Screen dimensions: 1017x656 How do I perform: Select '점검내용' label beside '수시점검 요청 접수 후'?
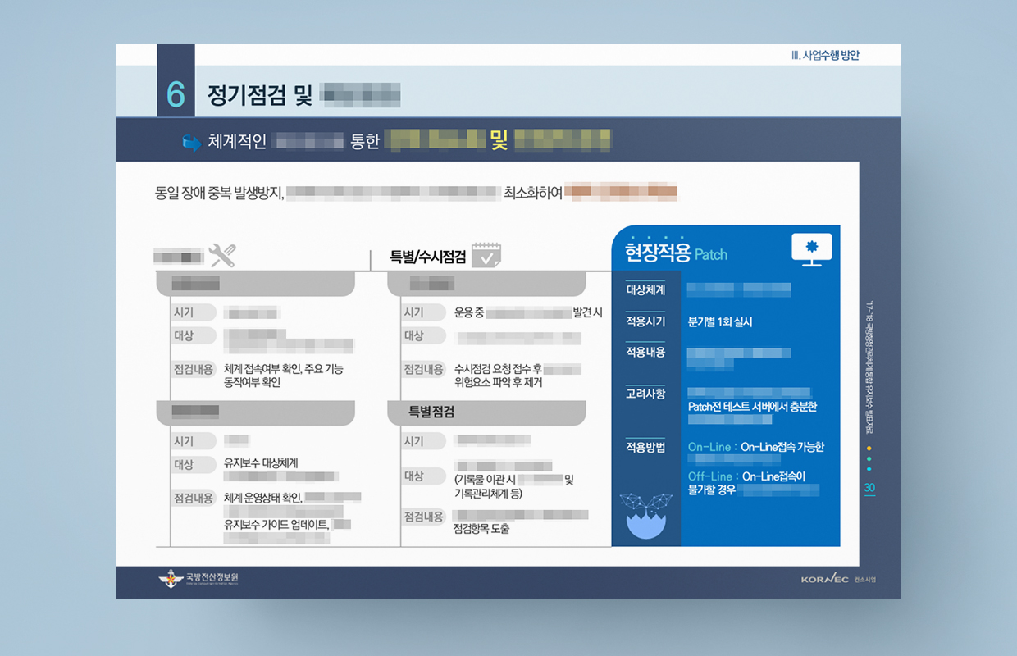423,369
